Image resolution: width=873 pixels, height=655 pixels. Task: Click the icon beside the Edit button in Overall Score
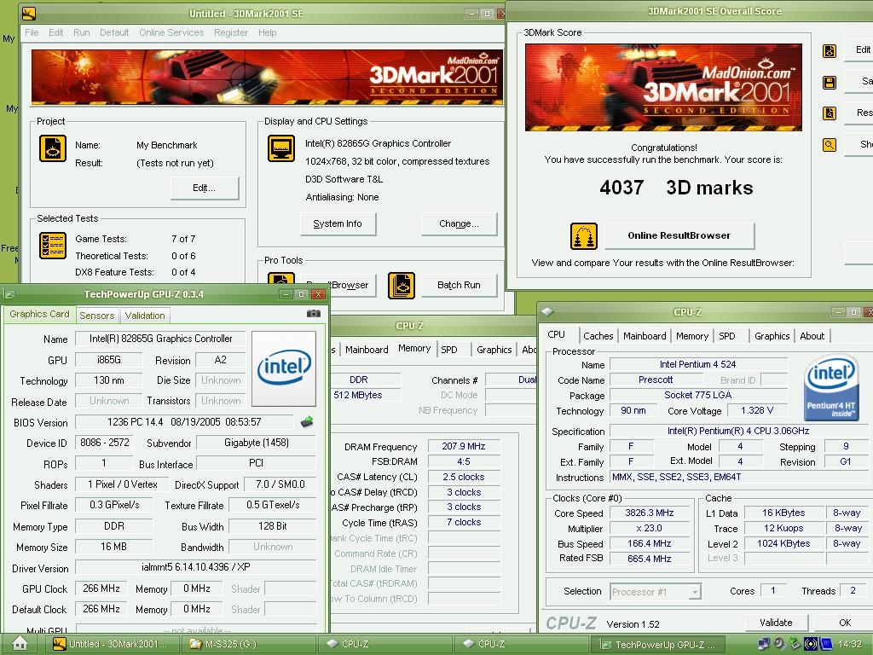[829, 51]
